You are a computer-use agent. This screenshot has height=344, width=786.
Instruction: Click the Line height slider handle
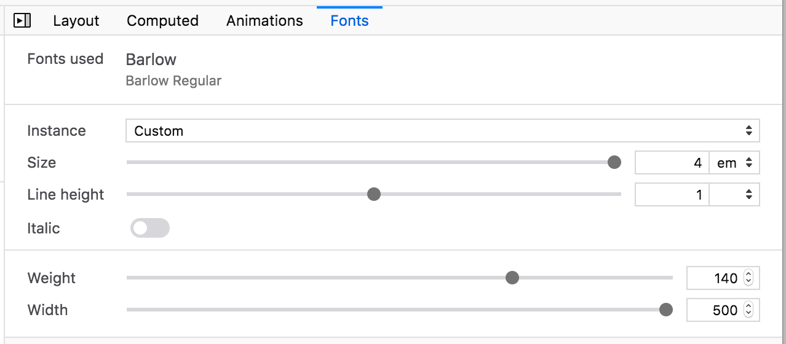pyautogui.click(x=373, y=195)
